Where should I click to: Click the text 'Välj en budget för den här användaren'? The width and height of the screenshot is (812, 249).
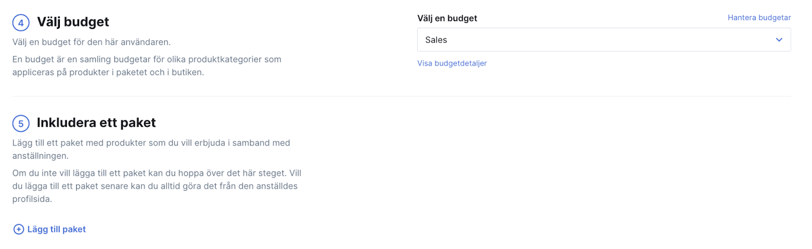point(91,42)
